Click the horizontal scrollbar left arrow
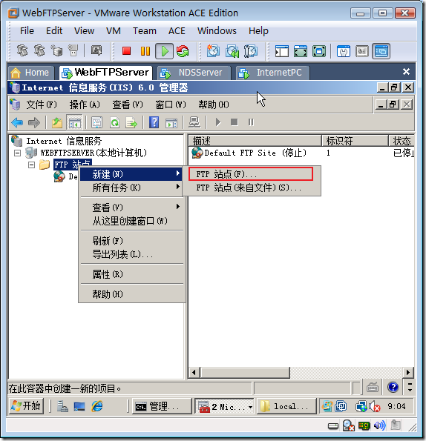The image size is (426, 441). pos(194,372)
